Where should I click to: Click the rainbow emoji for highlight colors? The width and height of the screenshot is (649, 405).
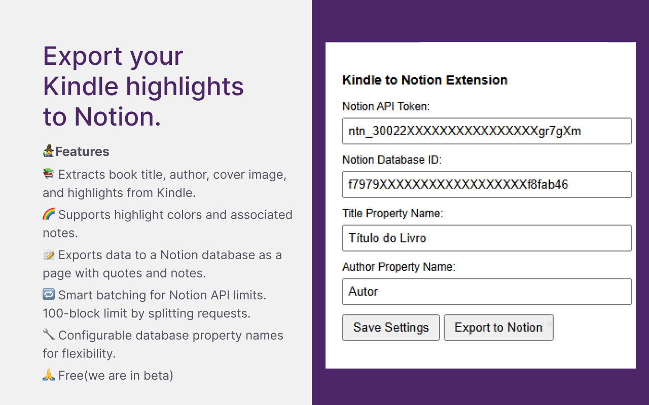48,214
